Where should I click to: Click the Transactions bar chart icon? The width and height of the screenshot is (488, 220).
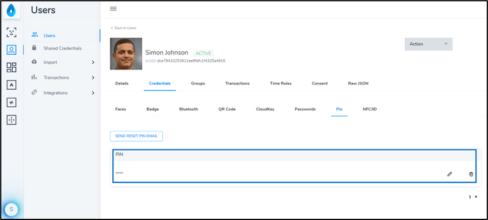[34, 77]
